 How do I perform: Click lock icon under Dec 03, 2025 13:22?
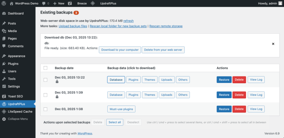coord(57,82)
